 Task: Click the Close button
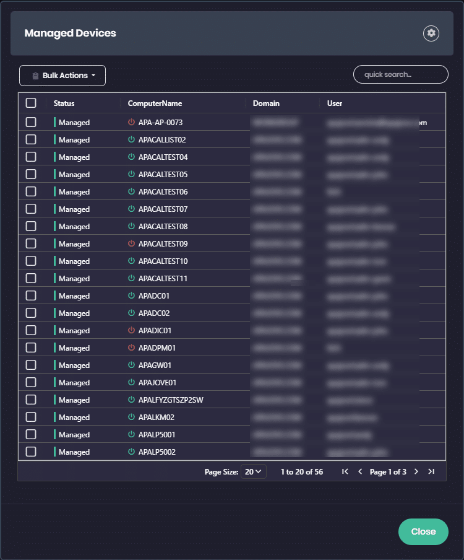(423, 532)
